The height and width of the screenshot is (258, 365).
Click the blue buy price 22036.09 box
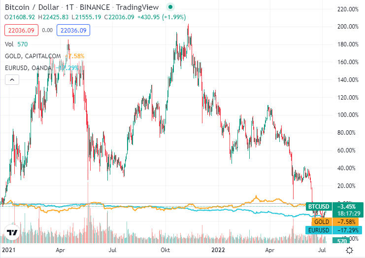(x=73, y=30)
